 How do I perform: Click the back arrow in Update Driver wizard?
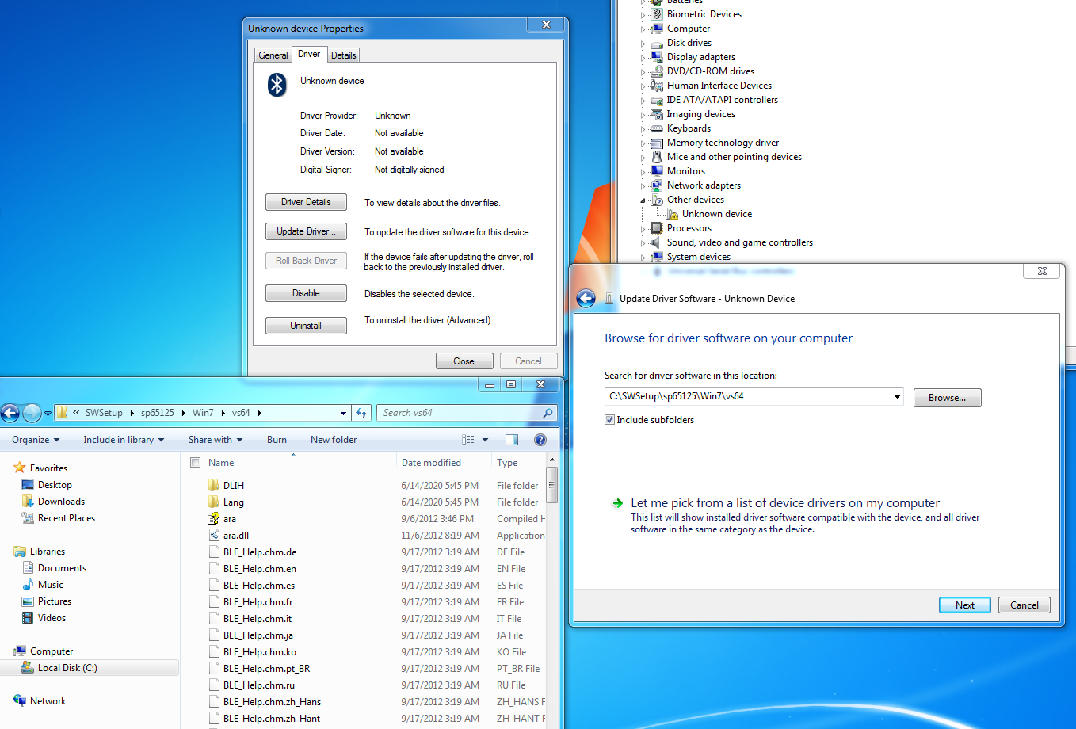586,299
